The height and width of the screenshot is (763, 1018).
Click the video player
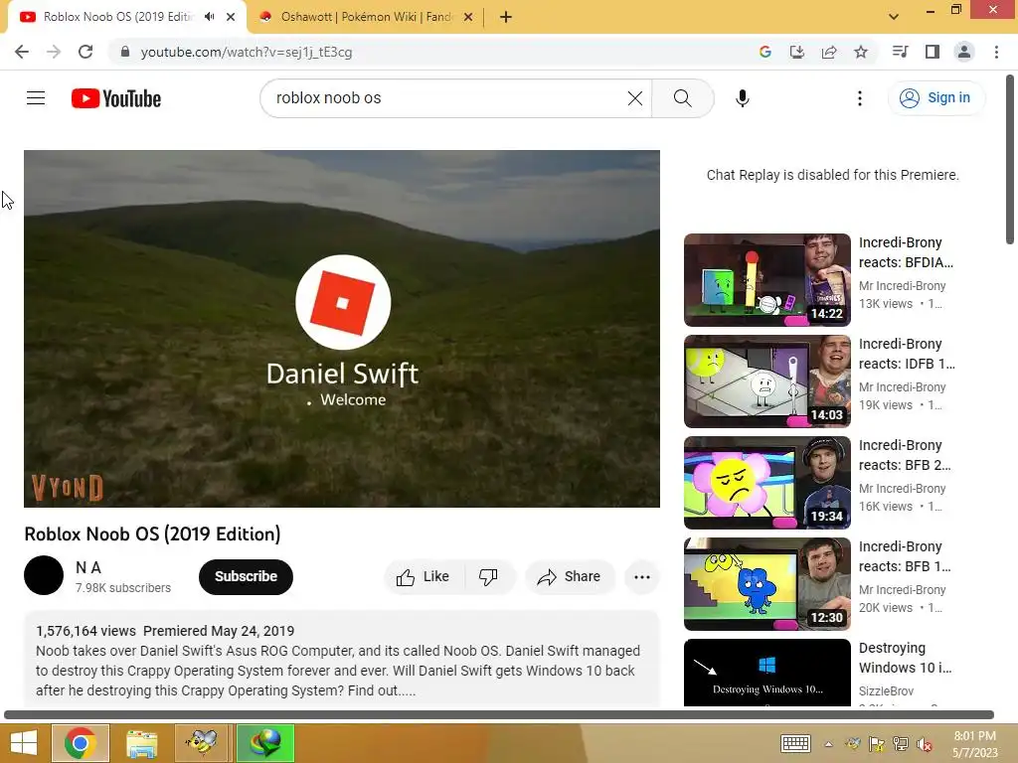click(x=342, y=328)
